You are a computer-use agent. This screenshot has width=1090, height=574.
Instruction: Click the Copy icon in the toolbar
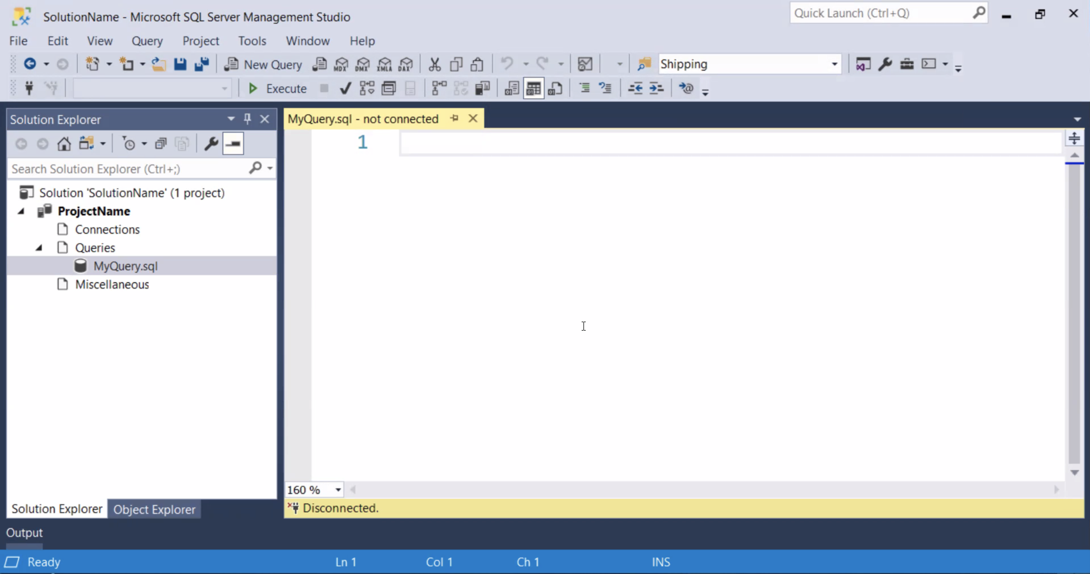[456, 64]
